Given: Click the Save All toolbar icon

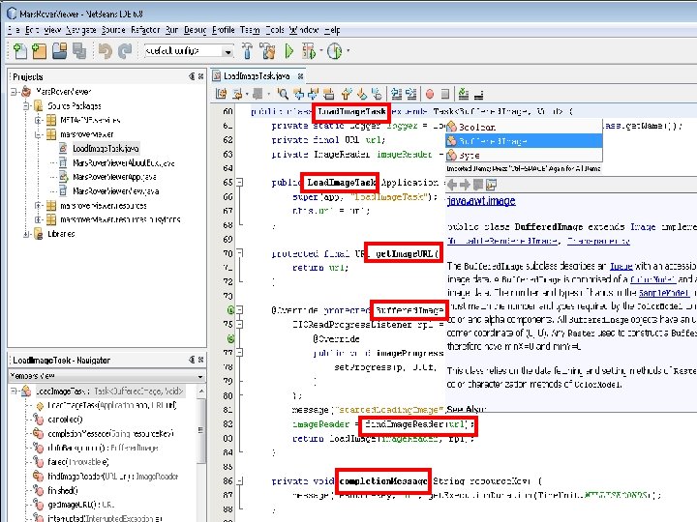Looking at the screenshot, I should pos(79,51).
